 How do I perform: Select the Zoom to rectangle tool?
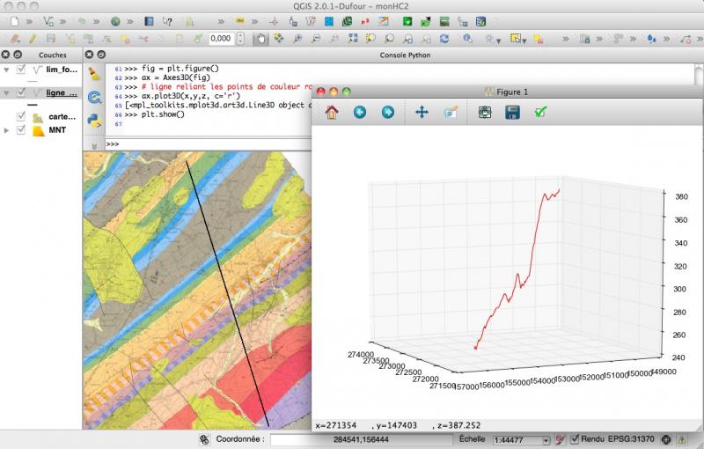click(450, 113)
